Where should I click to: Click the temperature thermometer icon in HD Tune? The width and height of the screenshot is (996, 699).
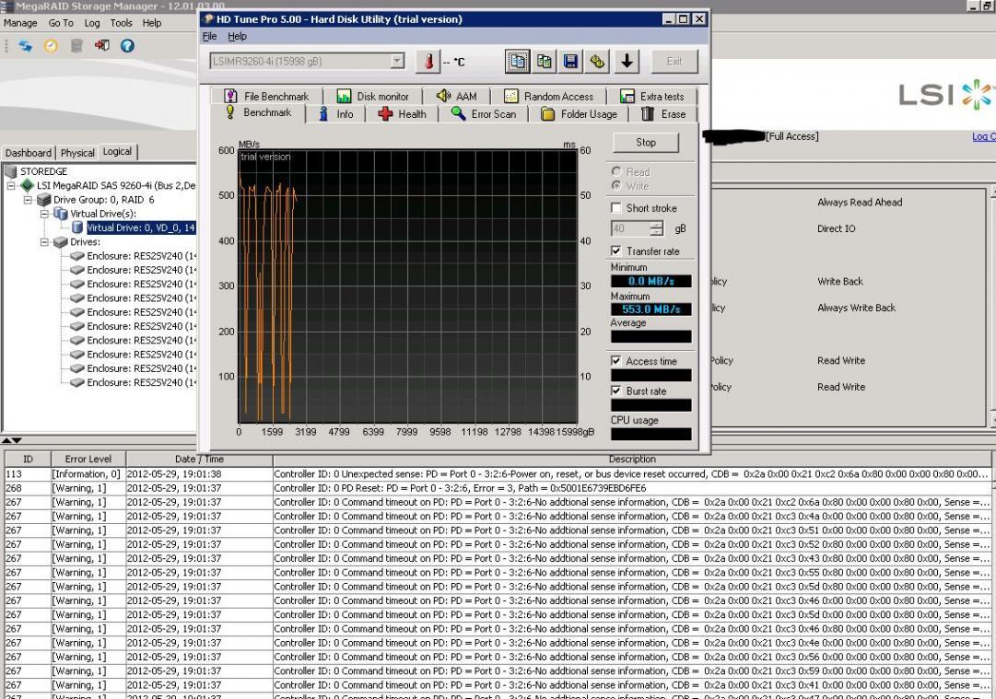[x=428, y=62]
